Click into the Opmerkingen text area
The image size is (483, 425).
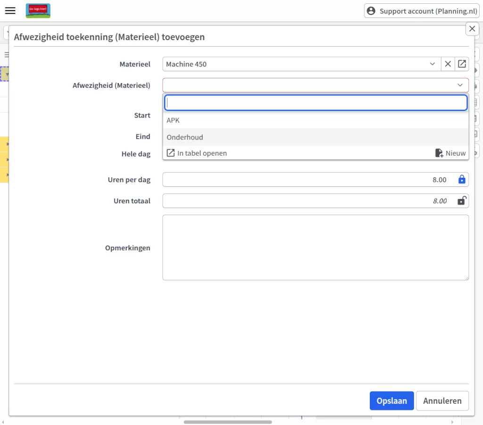pyautogui.click(x=315, y=248)
